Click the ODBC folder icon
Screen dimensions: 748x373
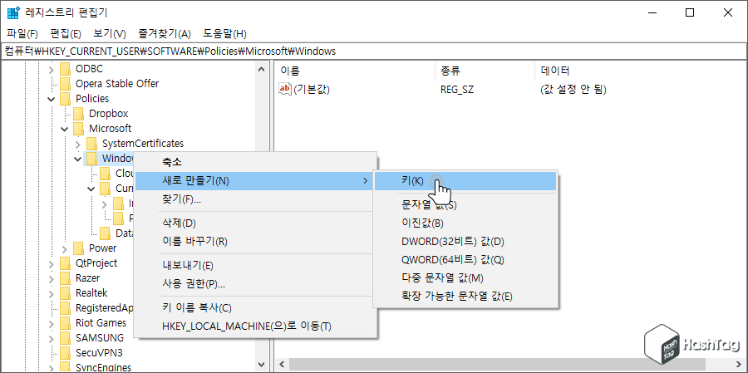click(65, 69)
